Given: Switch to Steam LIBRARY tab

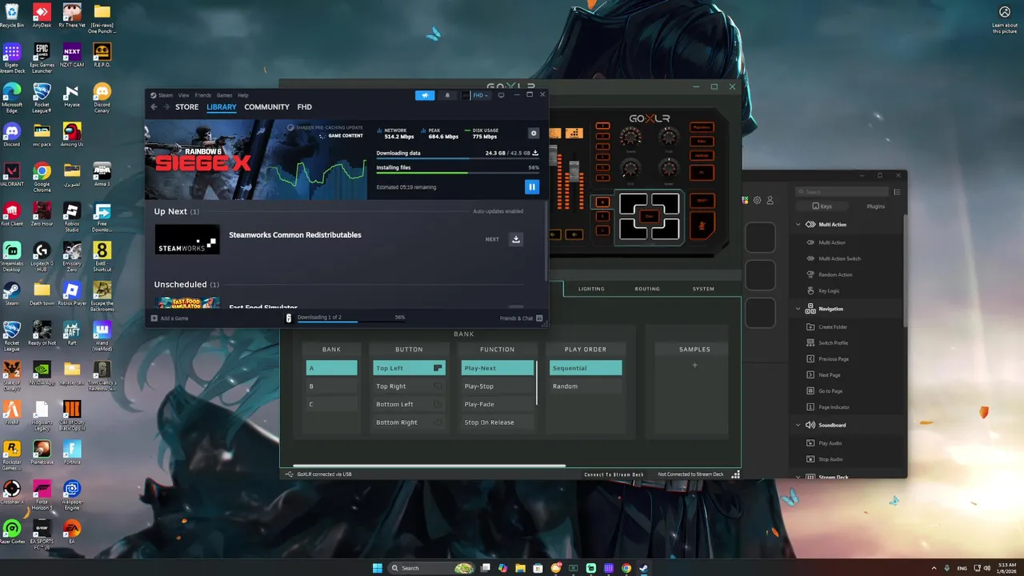Looking at the screenshot, I should [222, 107].
